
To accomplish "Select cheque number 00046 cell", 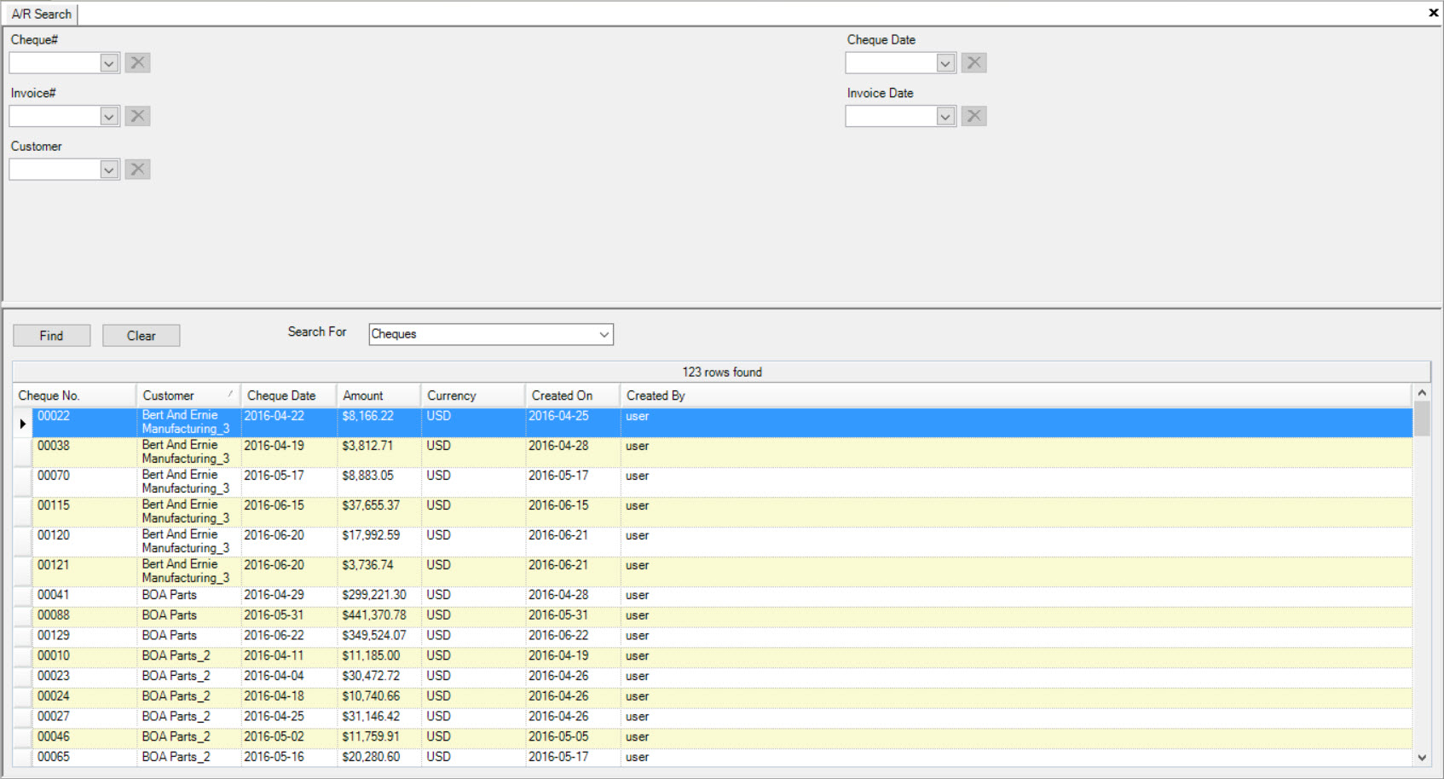I will [x=84, y=737].
